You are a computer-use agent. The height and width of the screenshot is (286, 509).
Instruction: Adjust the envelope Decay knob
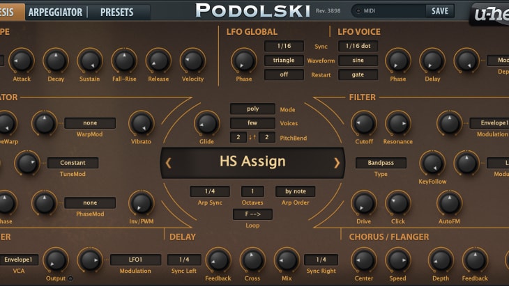[56, 61]
